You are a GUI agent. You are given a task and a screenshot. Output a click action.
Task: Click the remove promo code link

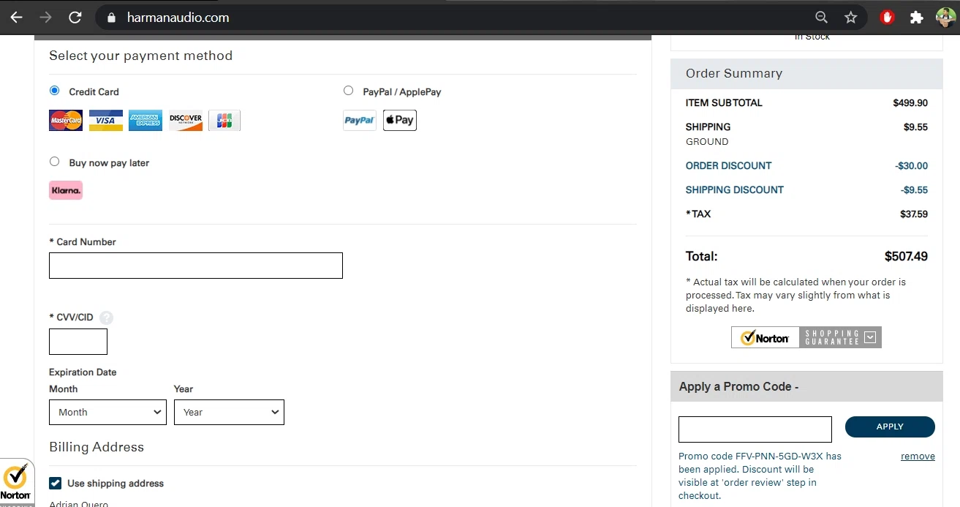(918, 456)
